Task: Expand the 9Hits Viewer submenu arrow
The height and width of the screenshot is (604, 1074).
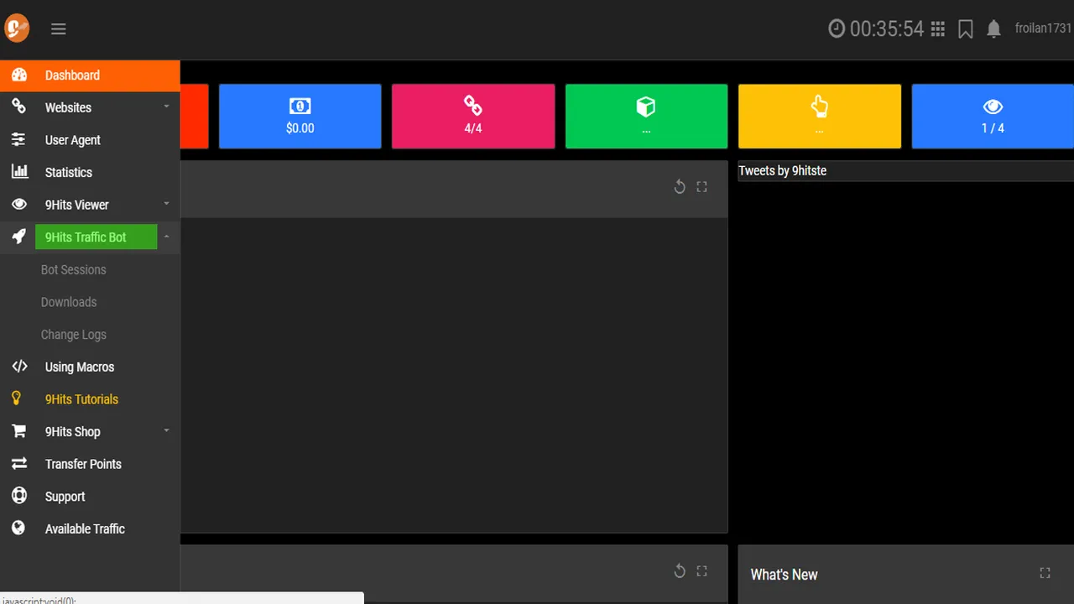Action: [x=166, y=204]
